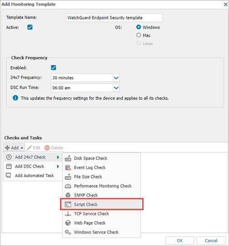
Task: Select Performance Monitoring Check from the submenu
Action: click(101, 186)
